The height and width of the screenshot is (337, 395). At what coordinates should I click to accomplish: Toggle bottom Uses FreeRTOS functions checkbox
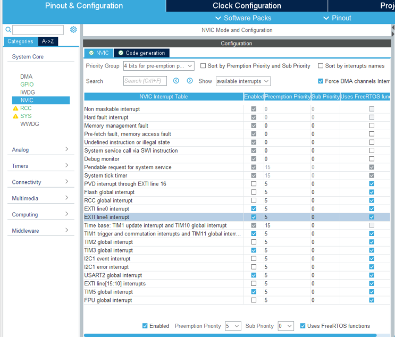click(303, 326)
